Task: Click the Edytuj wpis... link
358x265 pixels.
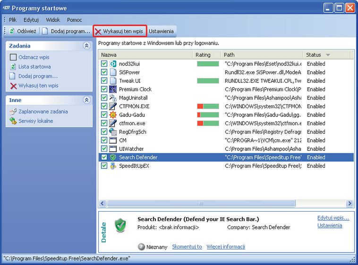Action: click(x=333, y=218)
